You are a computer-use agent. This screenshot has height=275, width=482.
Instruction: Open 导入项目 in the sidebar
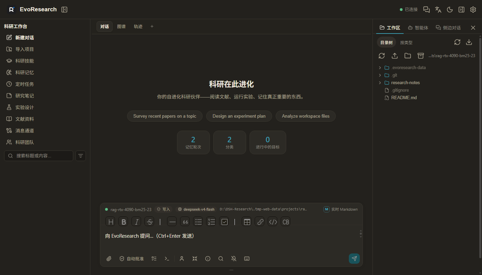click(x=45, y=49)
